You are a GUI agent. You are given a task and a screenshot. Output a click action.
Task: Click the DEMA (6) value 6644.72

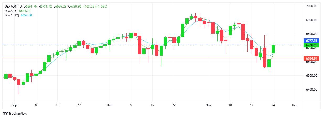pyautogui.click(x=25, y=11)
